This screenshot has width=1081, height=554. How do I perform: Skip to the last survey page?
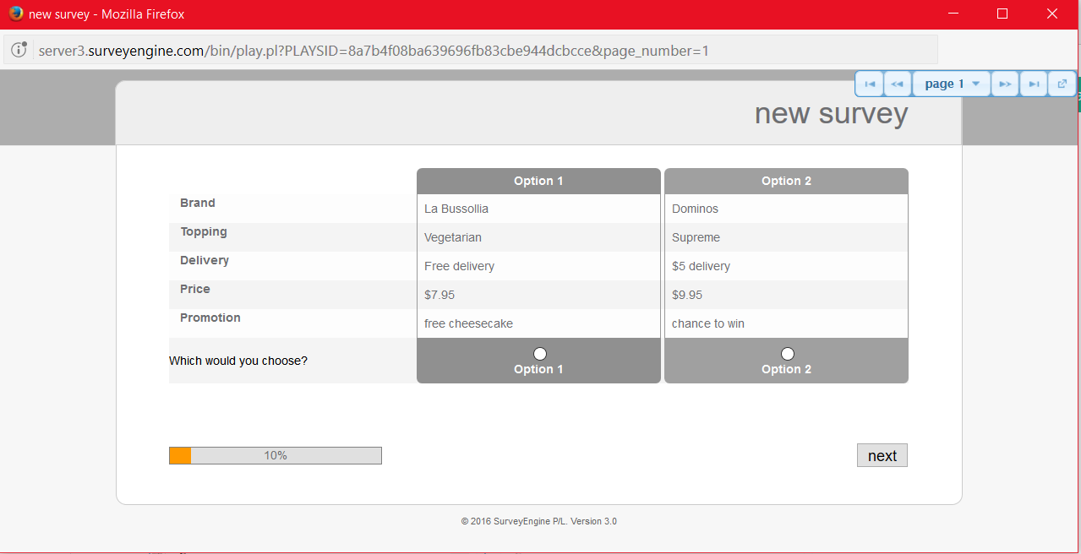click(1034, 84)
